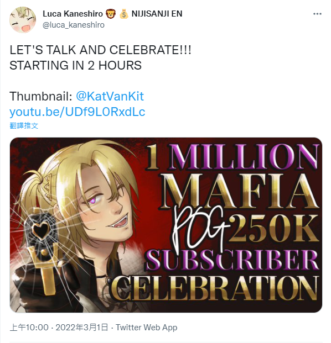Click the 2022年3月1日 date
The width and height of the screenshot is (331, 343).
tap(82, 328)
